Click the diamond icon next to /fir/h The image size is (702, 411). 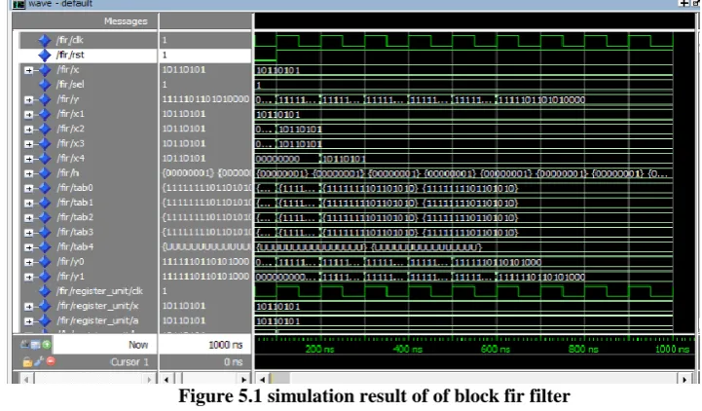point(45,173)
